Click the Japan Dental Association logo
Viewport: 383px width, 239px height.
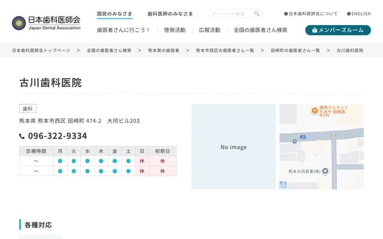(x=46, y=23)
